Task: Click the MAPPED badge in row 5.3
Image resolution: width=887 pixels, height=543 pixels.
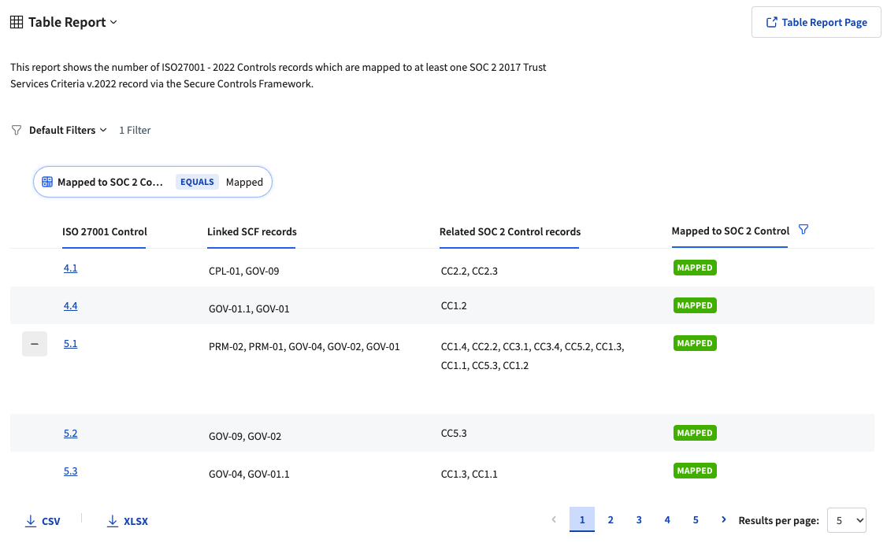Action: pos(695,471)
